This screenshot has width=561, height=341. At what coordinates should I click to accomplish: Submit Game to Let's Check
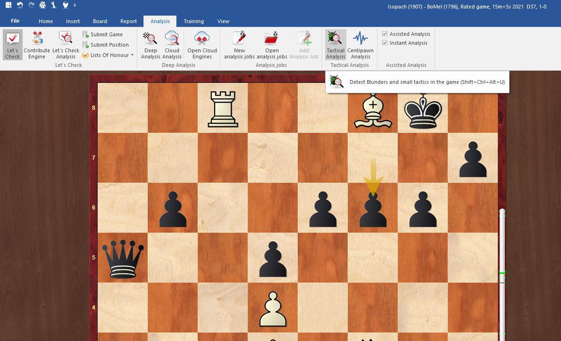106,34
